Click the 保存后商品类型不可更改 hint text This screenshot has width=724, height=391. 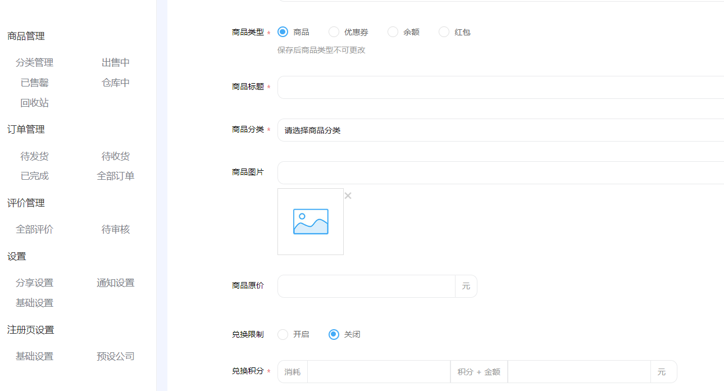point(321,50)
